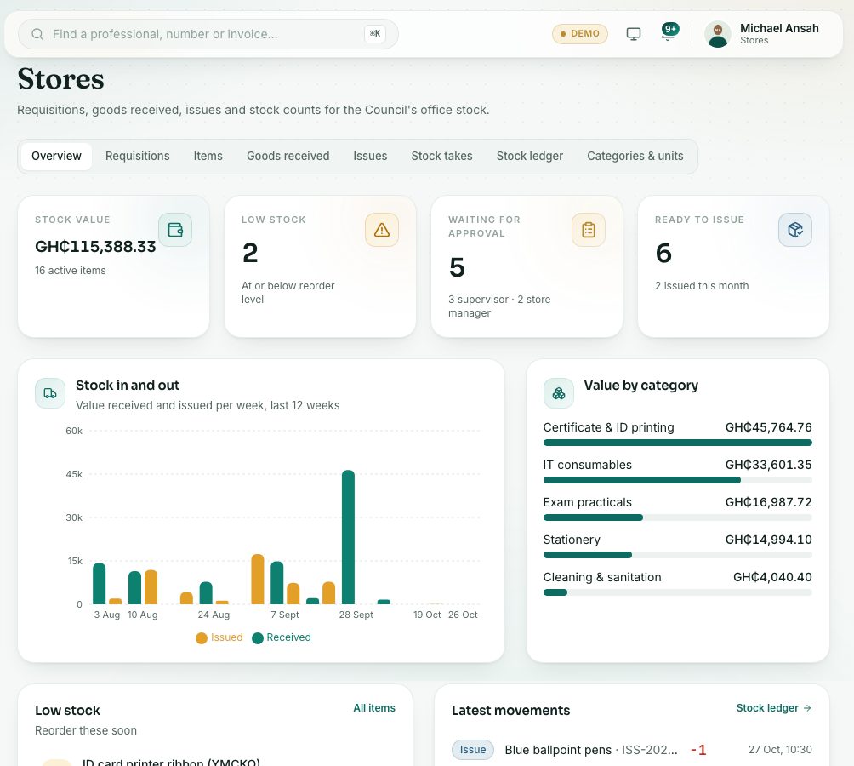Viewport: 854px width, 766px height.
Task: Click the Exam practicals progress bar
Action: pos(678,517)
